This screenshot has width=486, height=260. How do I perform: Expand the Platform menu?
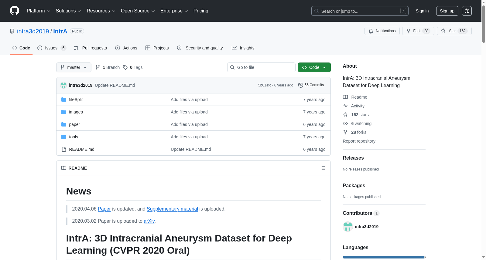pos(38,11)
